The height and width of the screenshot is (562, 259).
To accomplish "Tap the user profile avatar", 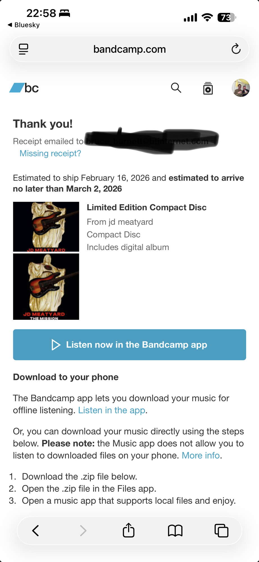I will pos(241,88).
